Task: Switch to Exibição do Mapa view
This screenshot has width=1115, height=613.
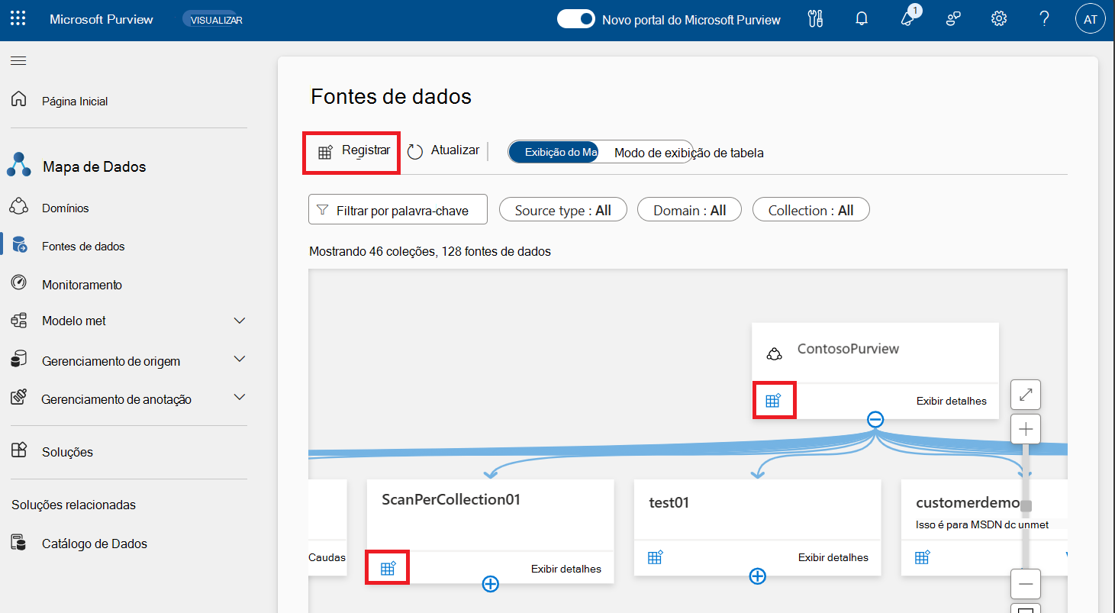Action: click(554, 152)
